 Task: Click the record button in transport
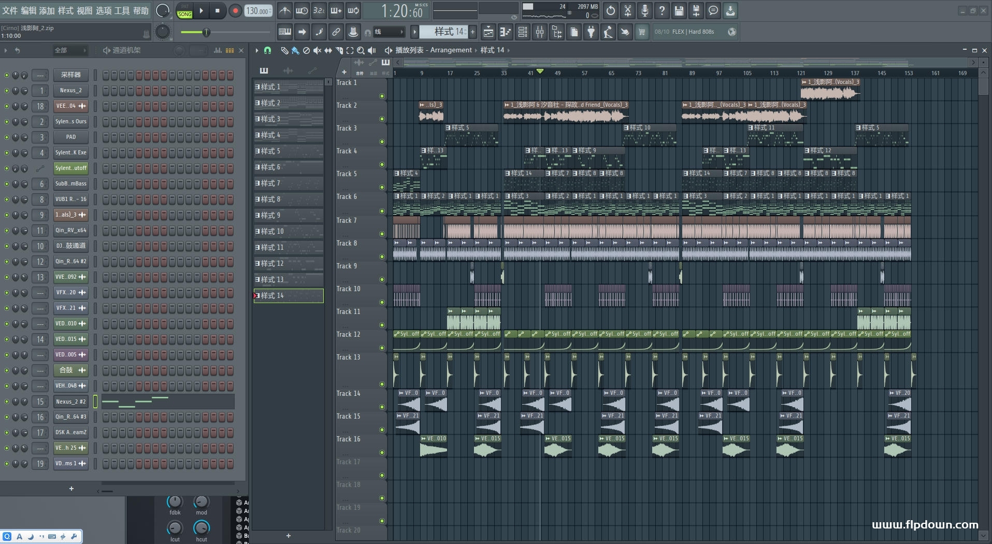235,11
